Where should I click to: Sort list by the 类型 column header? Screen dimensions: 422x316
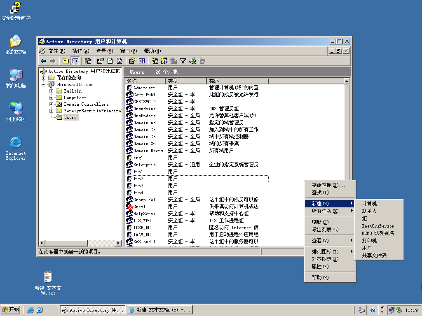click(x=186, y=81)
